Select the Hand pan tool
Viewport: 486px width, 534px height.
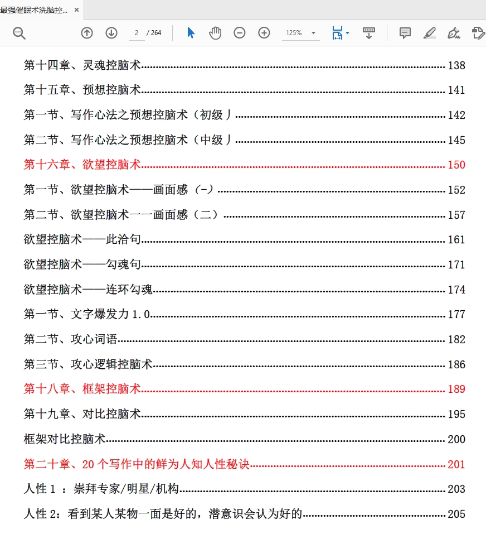point(215,33)
